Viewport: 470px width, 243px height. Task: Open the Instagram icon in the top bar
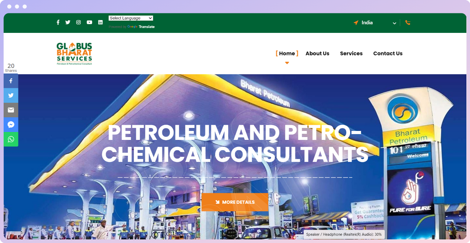[79, 22]
